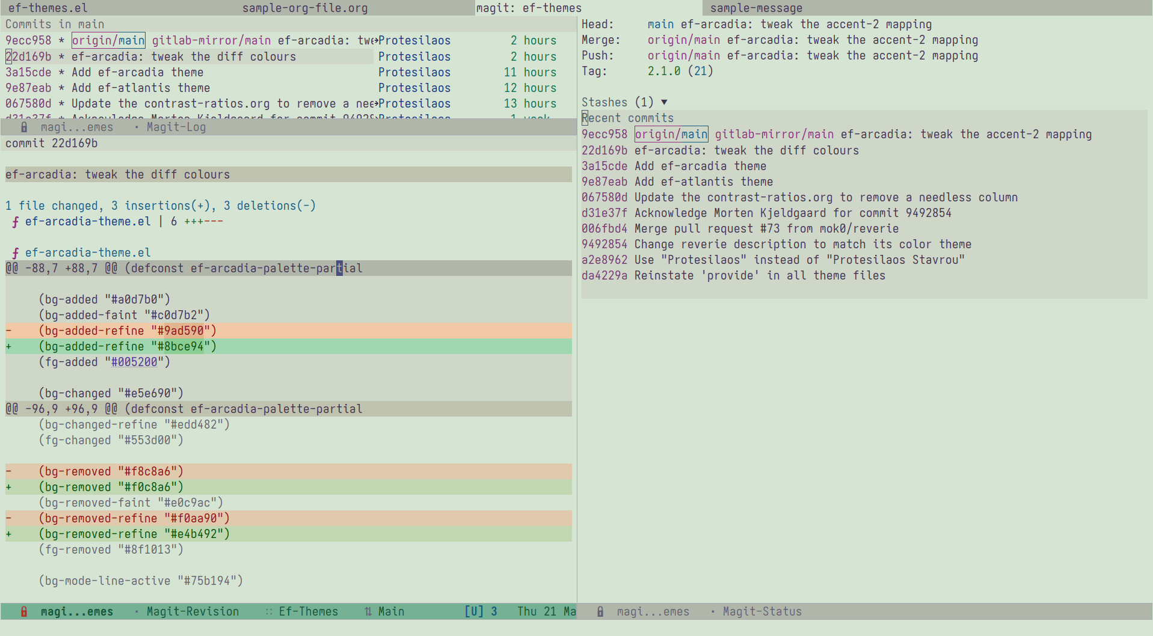
Task: Select commit 22d169b in the log window
Action: click(x=189, y=57)
